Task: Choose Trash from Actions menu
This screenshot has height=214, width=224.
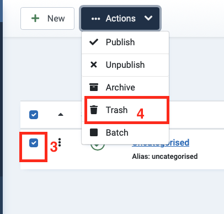Action: click(x=125, y=110)
